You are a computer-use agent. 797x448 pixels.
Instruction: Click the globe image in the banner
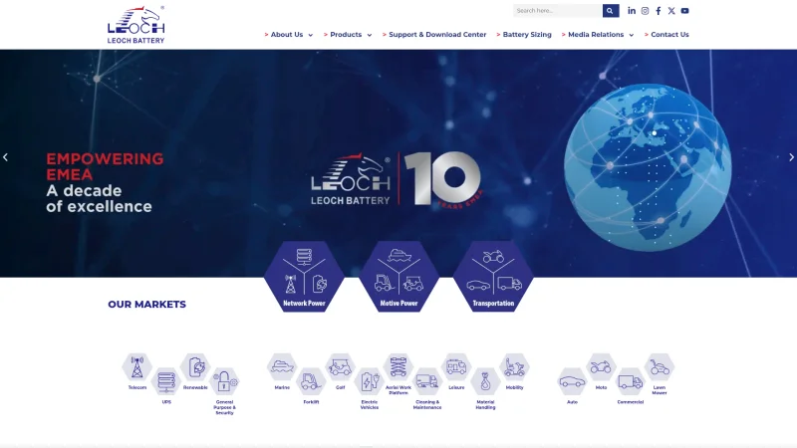pyautogui.click(x=648, y=167)
